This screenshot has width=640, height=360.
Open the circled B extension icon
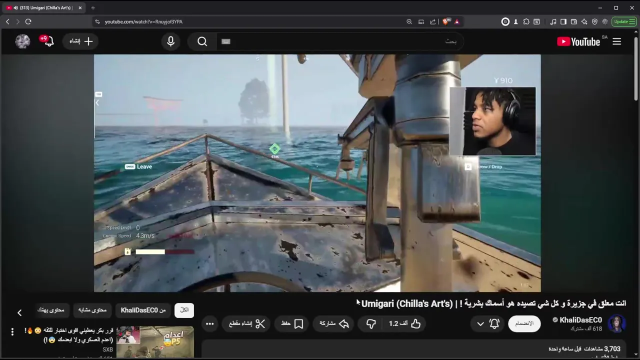click(x=505, y=21)
